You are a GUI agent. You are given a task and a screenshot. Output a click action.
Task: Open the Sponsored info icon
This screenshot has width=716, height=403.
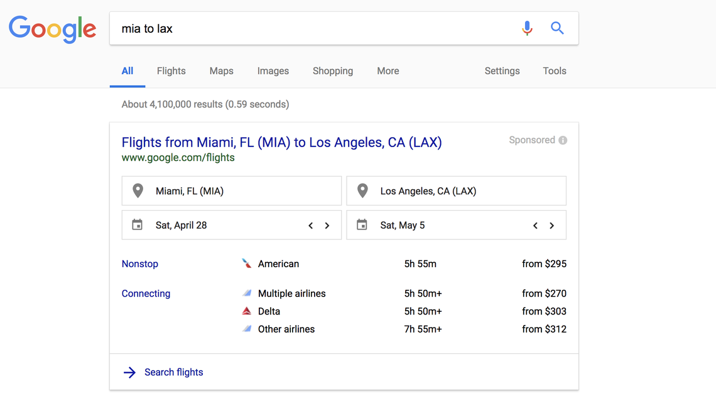tap(562, 140)
